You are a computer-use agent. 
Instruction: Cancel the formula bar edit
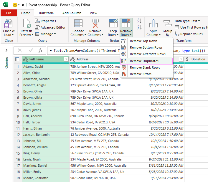click(x=20, y=50)
